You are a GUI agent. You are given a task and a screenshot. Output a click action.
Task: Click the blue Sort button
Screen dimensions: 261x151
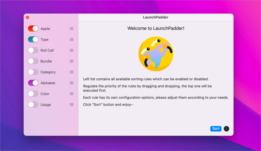tap(216, 129)
